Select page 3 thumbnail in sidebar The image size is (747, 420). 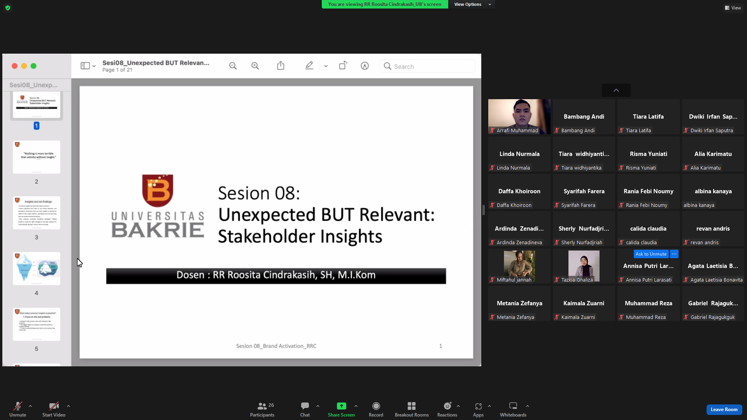coord(37,213)
